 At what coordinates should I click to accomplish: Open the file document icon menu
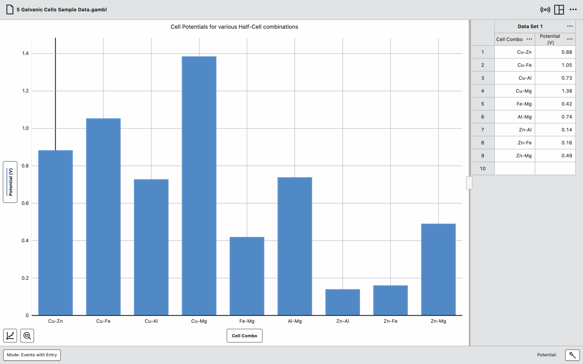10,9
